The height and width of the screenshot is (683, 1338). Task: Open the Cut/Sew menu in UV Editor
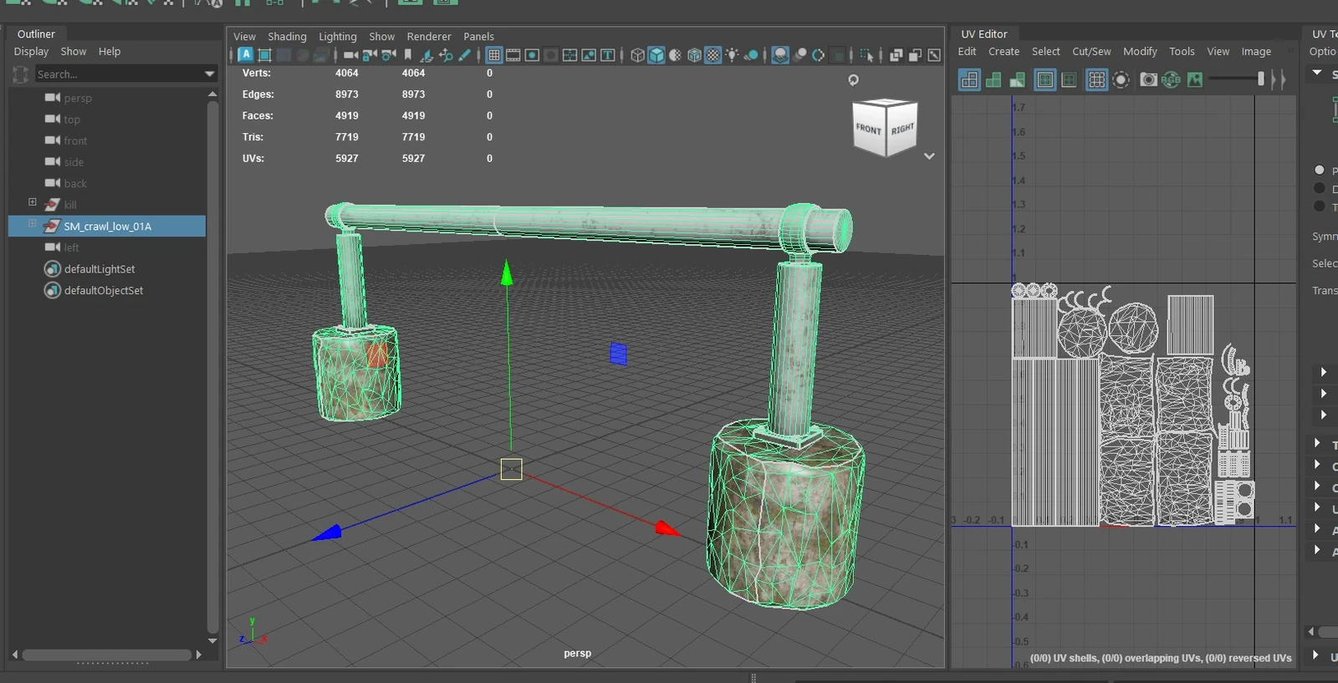tap(1091, 52)
